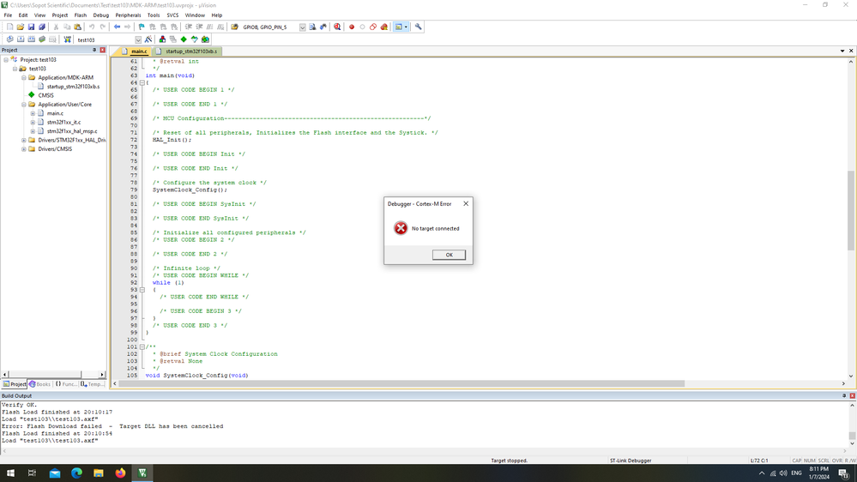
Task: Save the current file via toolbar icon
Action: pos(31,27)
